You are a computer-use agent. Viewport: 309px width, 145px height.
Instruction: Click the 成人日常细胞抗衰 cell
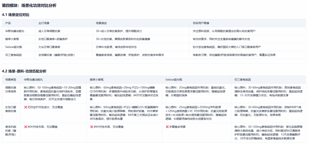click(x=49, y=31)
